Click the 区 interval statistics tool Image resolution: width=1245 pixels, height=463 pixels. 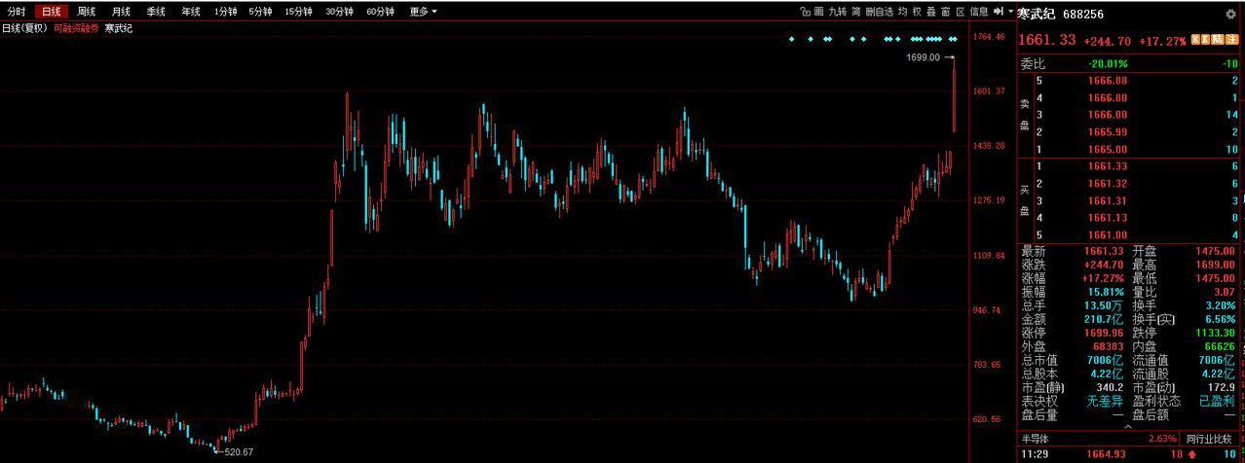(x=961, y=12)
